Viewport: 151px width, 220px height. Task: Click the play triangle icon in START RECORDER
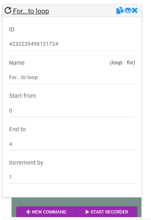point(87,212)
